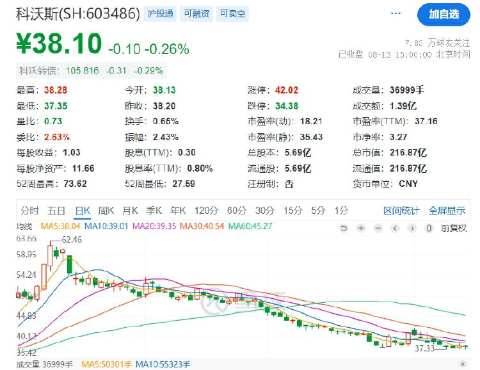Open the 科沃转债 convertible bond quote
Screen dimensions: 480x370
pos(92,71)
